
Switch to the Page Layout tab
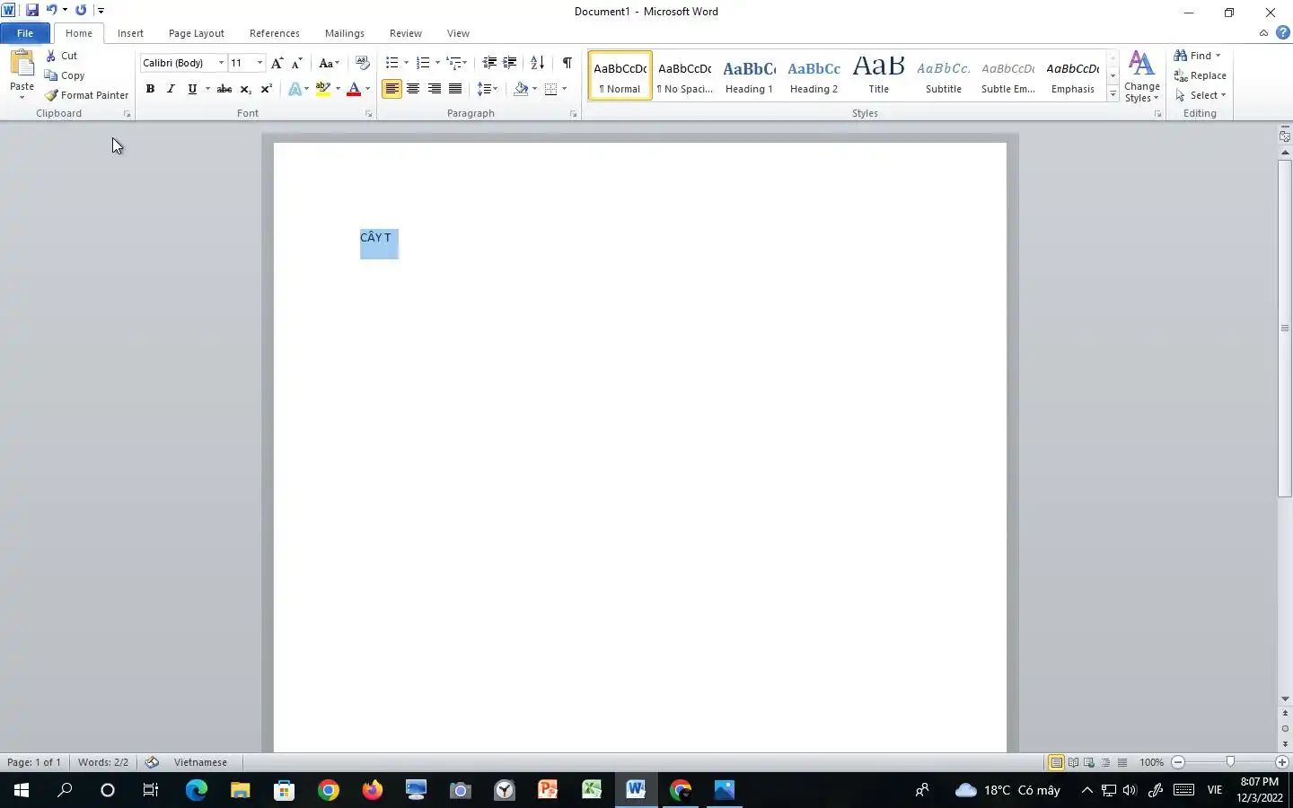pos(197,33)
